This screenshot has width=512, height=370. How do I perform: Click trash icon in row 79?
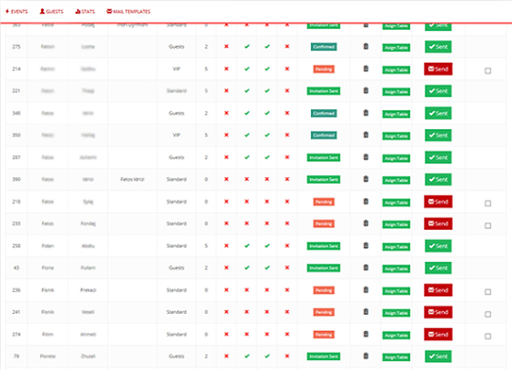click(x=366, y=356)
